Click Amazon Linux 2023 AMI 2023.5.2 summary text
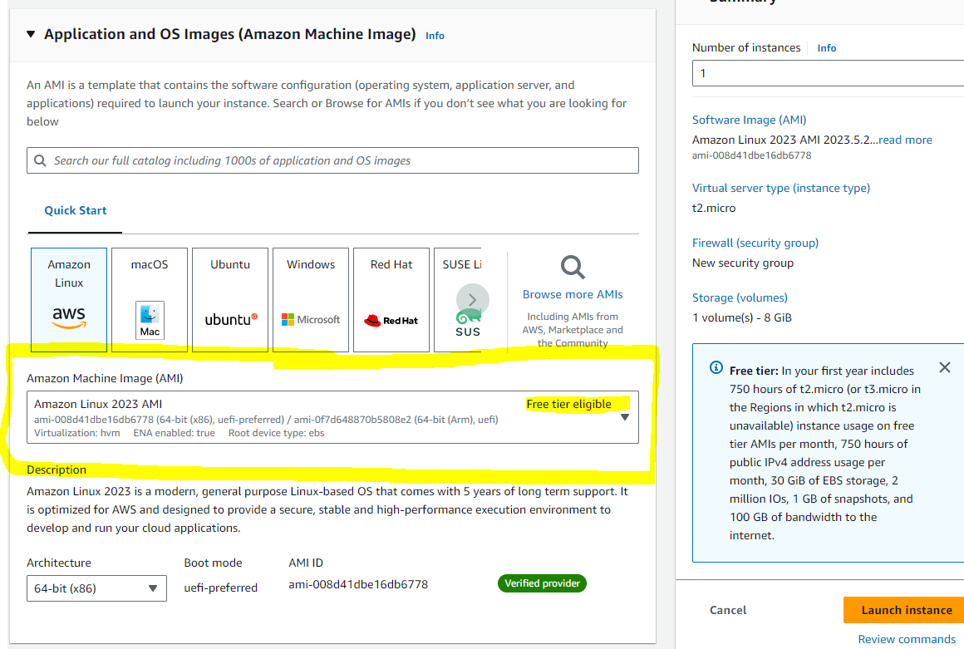The height and width of the screenshot is (649, 964). pos(785,140)
